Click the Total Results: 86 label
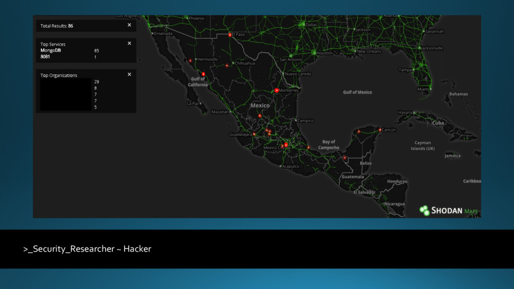 click(x=57, y=26)
